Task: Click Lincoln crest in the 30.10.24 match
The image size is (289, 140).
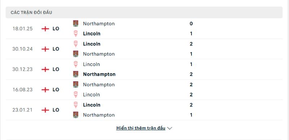Action: tap(76, 44)
